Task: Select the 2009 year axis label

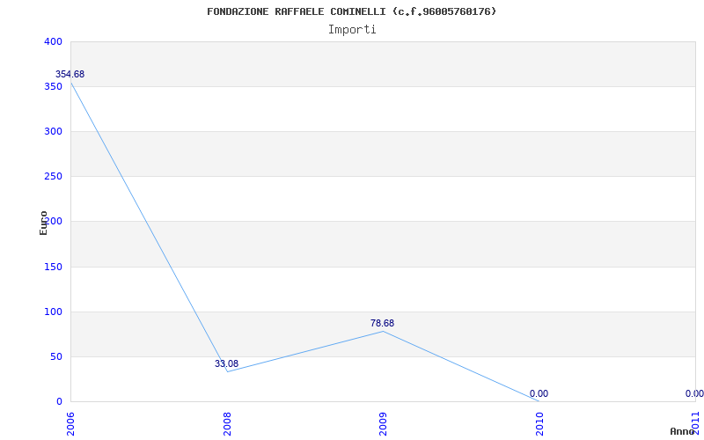Action: point(383,423)
